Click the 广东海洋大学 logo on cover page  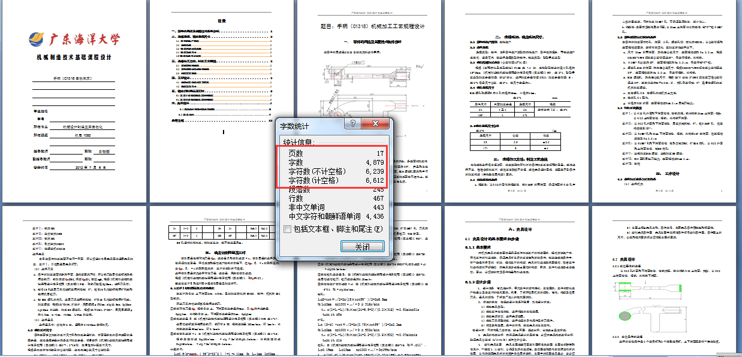[73, 38]
